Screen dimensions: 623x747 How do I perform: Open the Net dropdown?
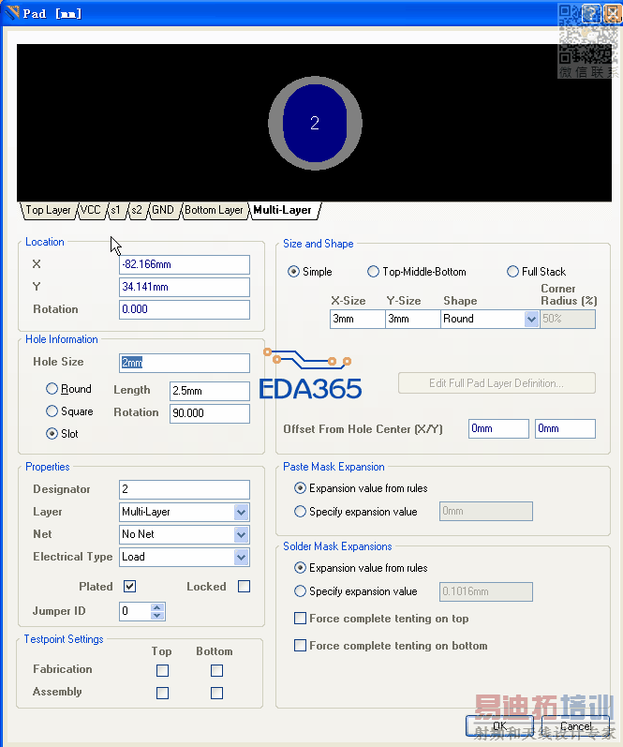coord(241,534)
